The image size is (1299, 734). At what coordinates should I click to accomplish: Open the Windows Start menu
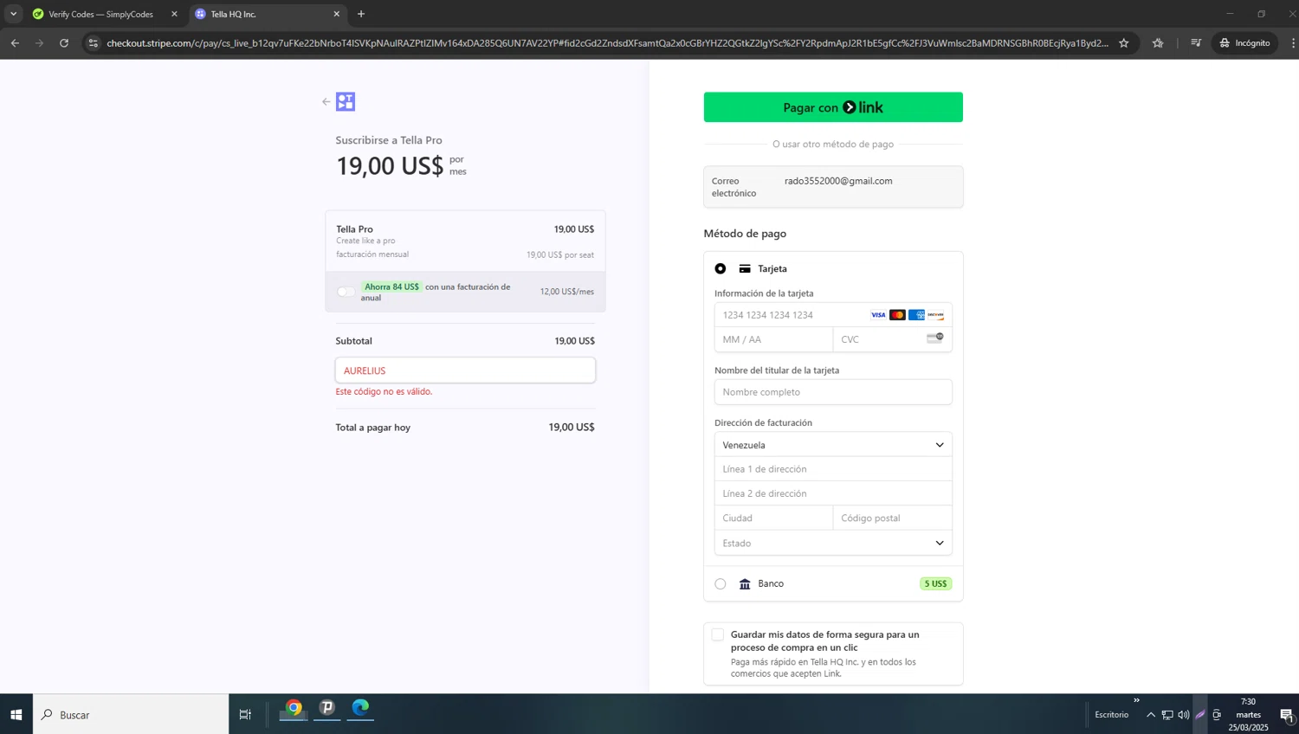[16, 715]
